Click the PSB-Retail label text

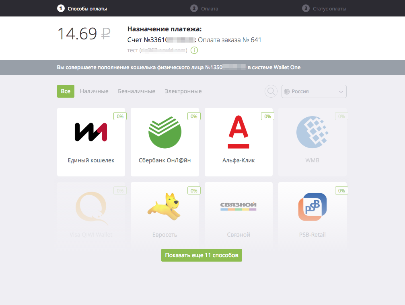(x=312, y=235)
